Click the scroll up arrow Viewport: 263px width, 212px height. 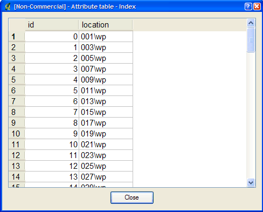(251, 23)
